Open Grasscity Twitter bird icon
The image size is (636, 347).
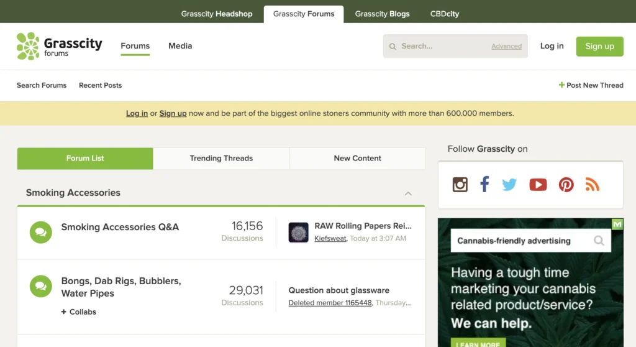coord(509,185)
